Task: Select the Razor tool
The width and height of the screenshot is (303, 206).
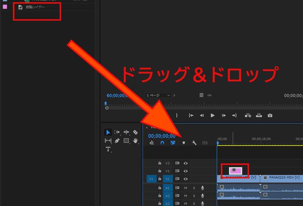Action: [x=136, y=132]
